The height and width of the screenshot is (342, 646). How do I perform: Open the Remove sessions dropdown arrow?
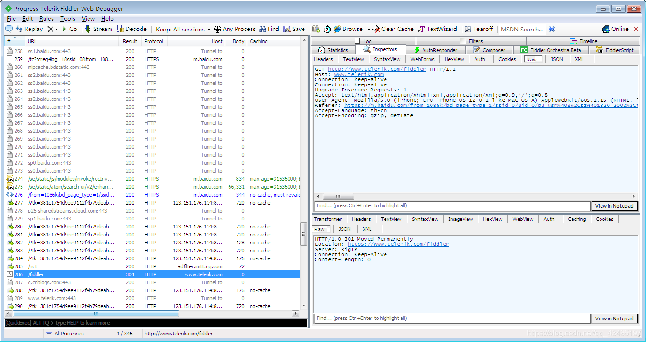click(x=57, y=29)
